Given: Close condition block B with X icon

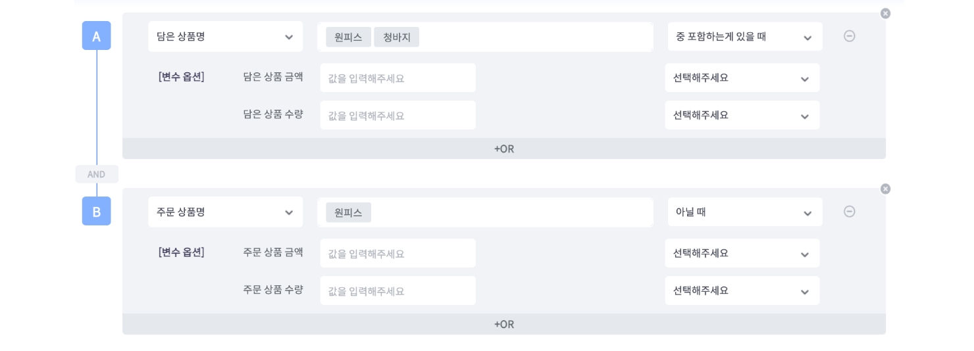Looking at the screenshot, I should pyautogui.click(x=885, y=189).
